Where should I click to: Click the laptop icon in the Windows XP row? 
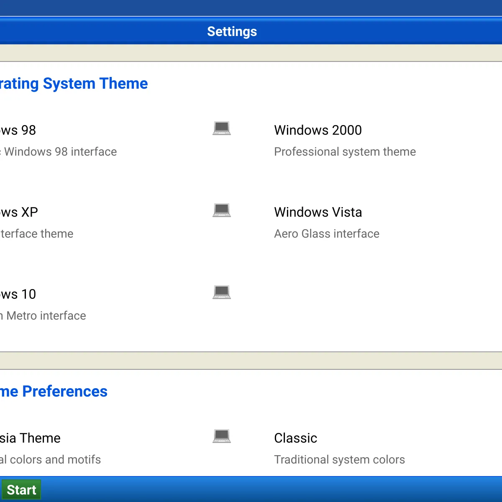point(222,210)
